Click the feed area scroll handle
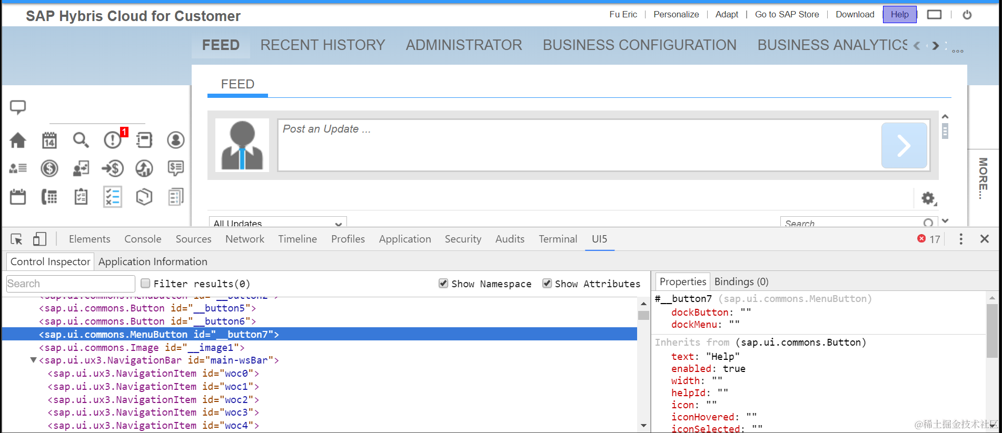 pos(945,131)
